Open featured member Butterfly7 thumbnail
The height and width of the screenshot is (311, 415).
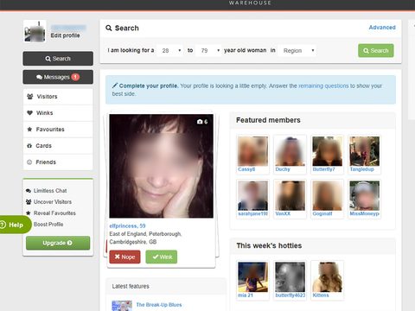[x=328, y=151]
